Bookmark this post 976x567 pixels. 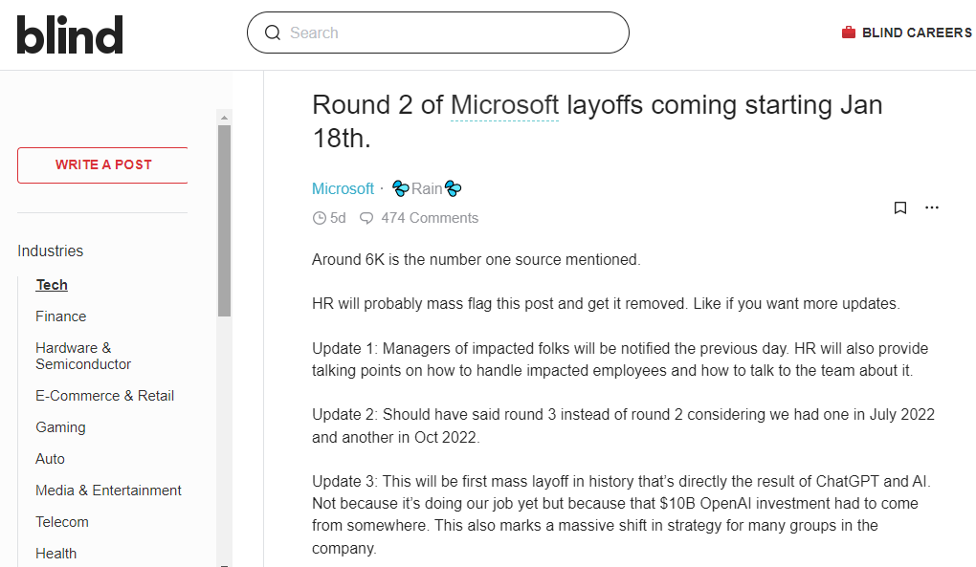click(900, 207)
